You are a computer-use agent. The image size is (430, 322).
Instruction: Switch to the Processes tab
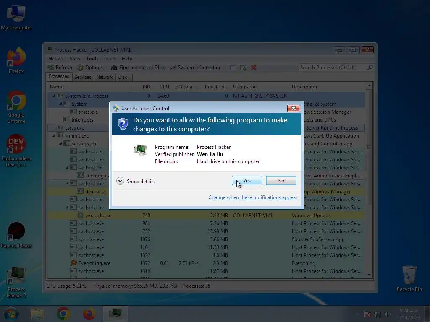point(59,76)
